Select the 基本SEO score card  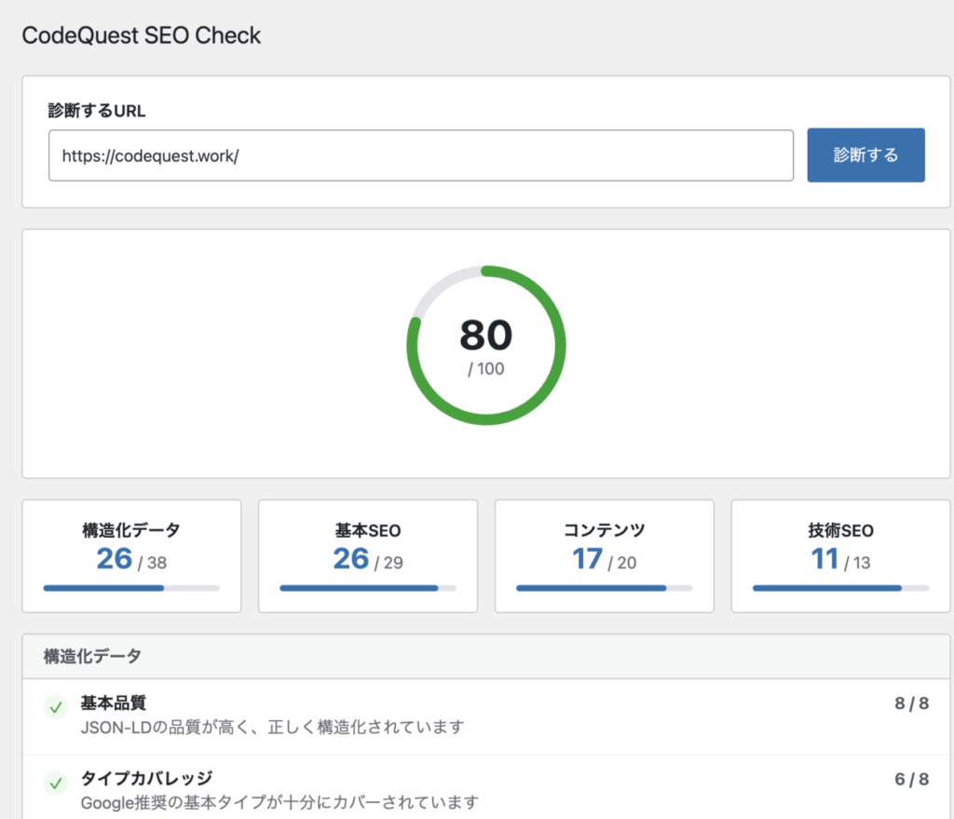pos(368,556)
